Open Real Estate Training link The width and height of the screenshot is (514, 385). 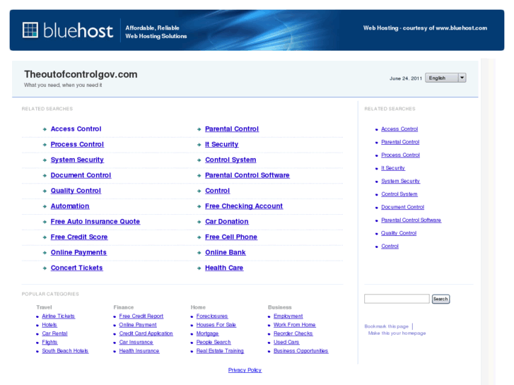point(220,351)
